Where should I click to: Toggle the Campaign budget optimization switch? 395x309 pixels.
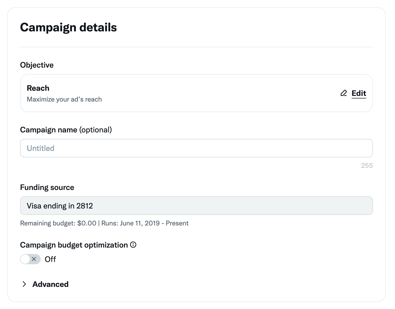[30, 259]
